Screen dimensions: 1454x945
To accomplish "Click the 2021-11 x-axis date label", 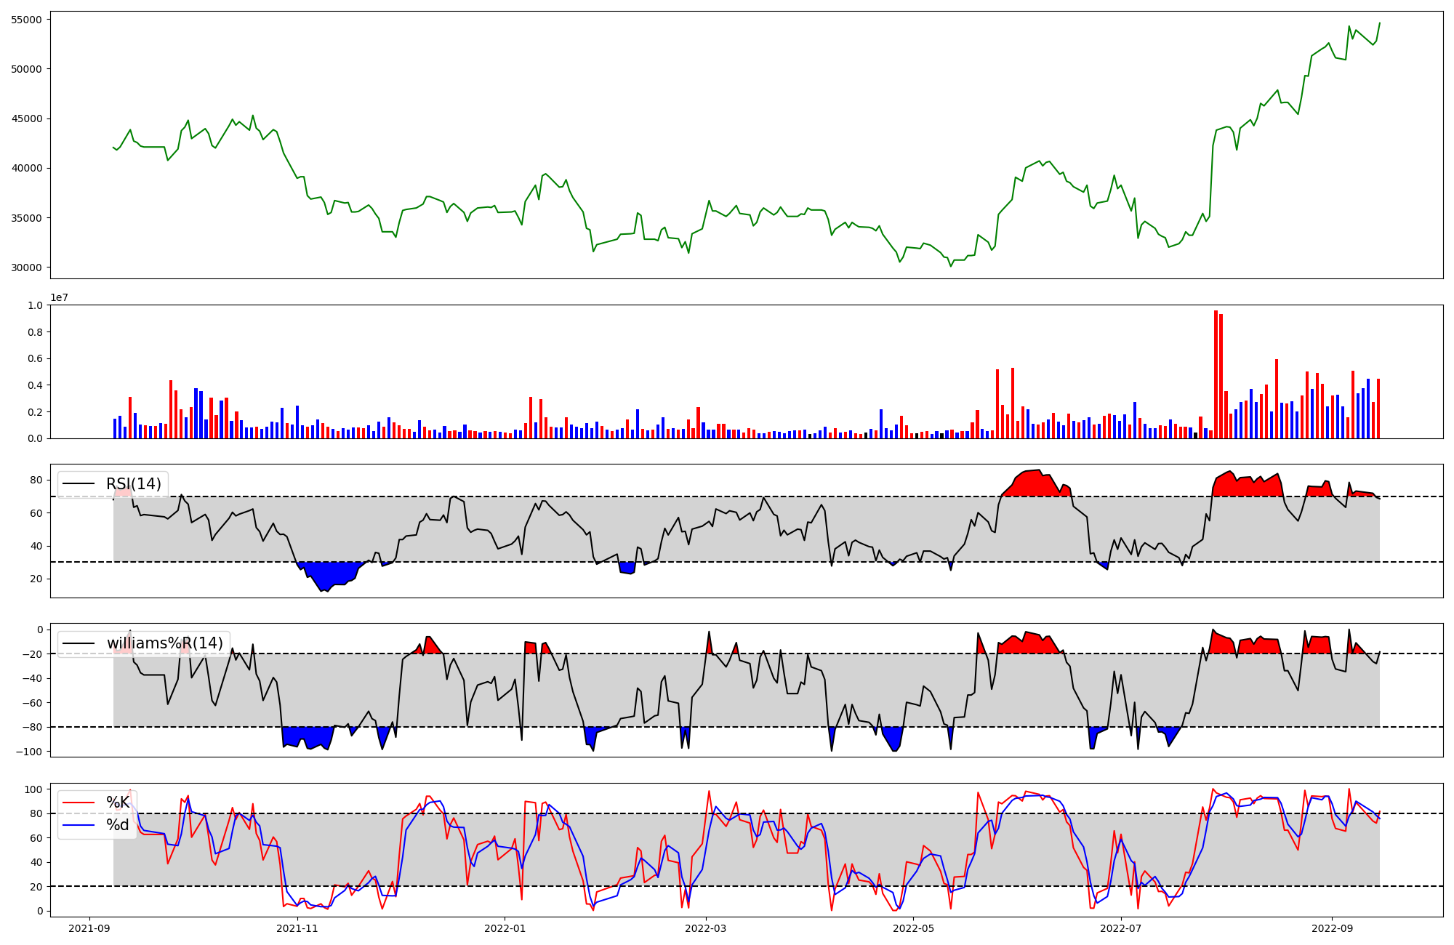I will 297,928.
